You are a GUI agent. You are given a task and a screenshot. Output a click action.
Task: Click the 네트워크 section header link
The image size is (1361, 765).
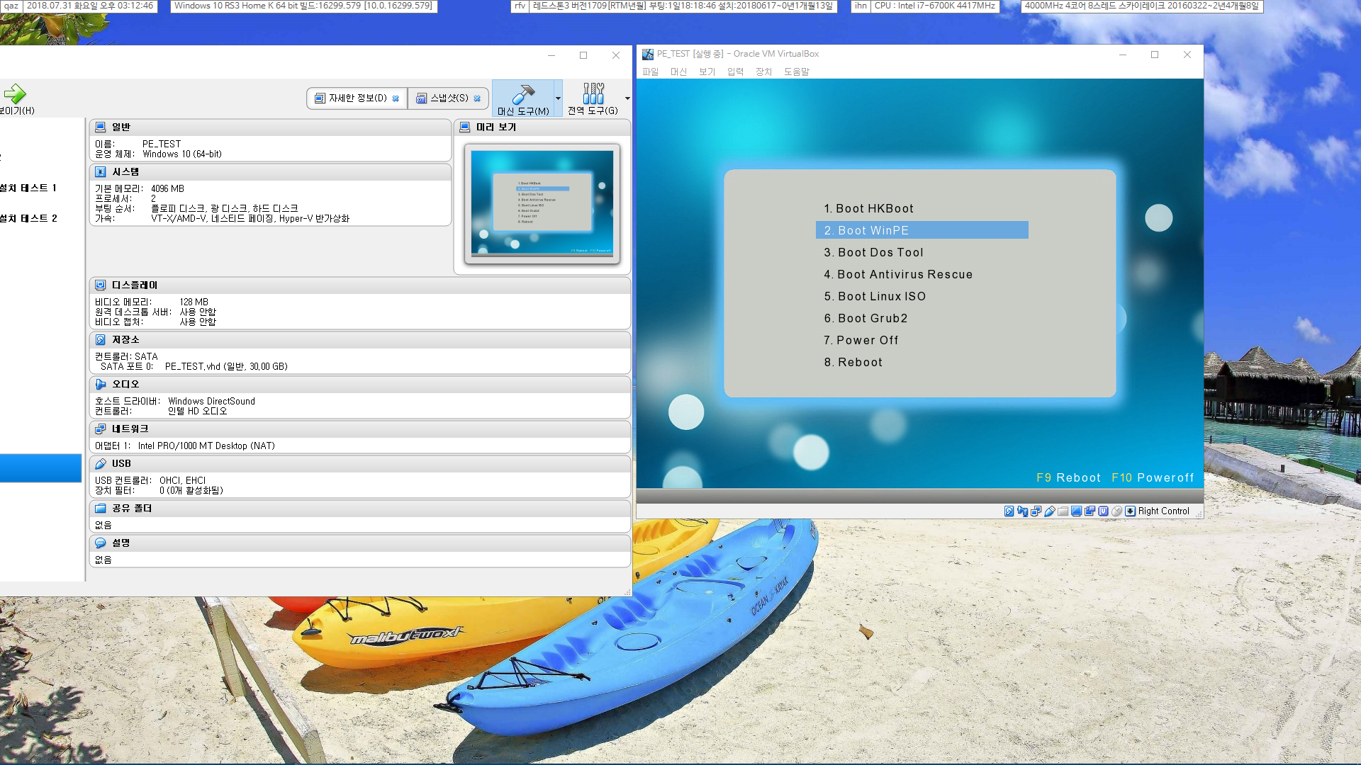pos(130,429)
